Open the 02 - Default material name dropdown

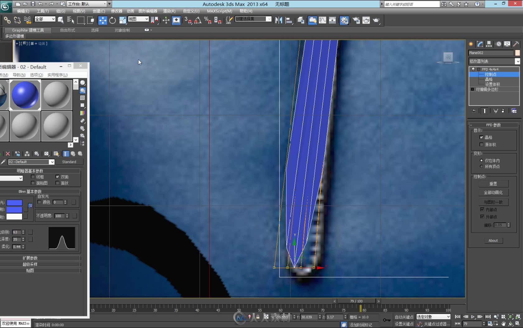click(31, 162)
